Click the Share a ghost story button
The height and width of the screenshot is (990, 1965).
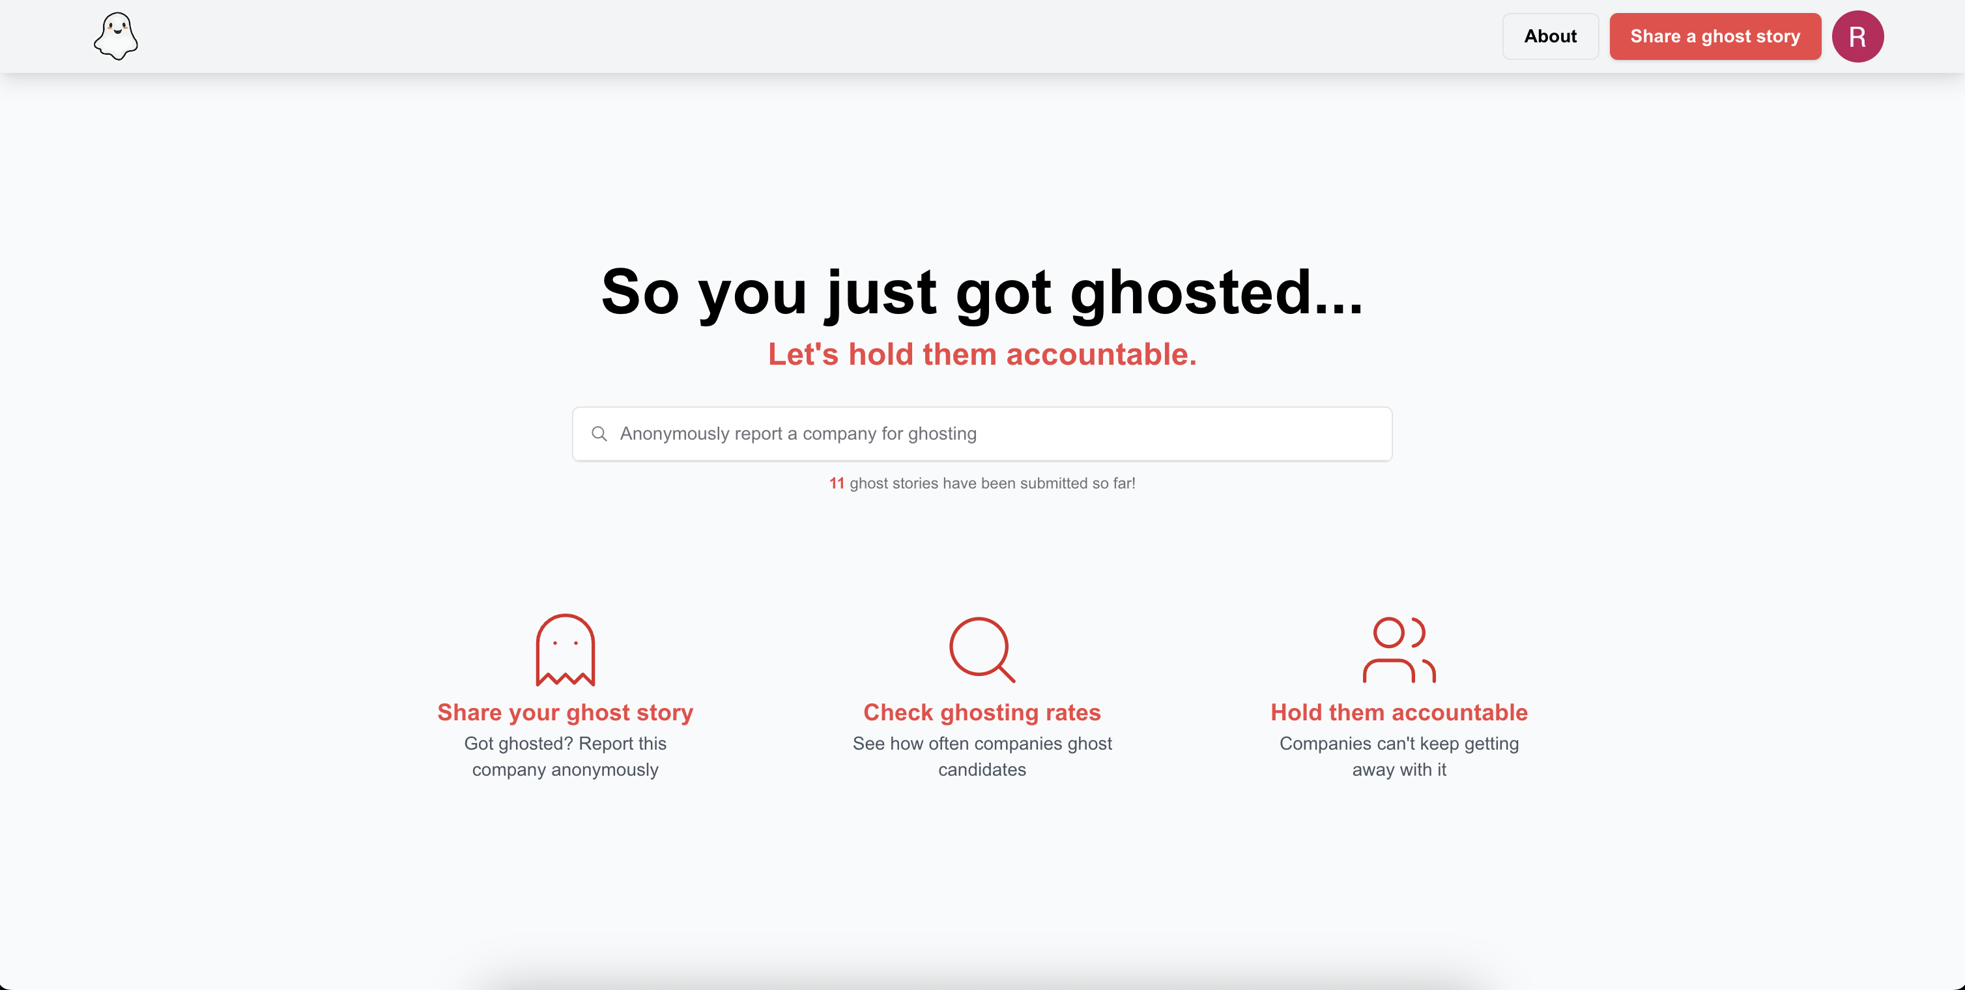tap(1714, 35)
